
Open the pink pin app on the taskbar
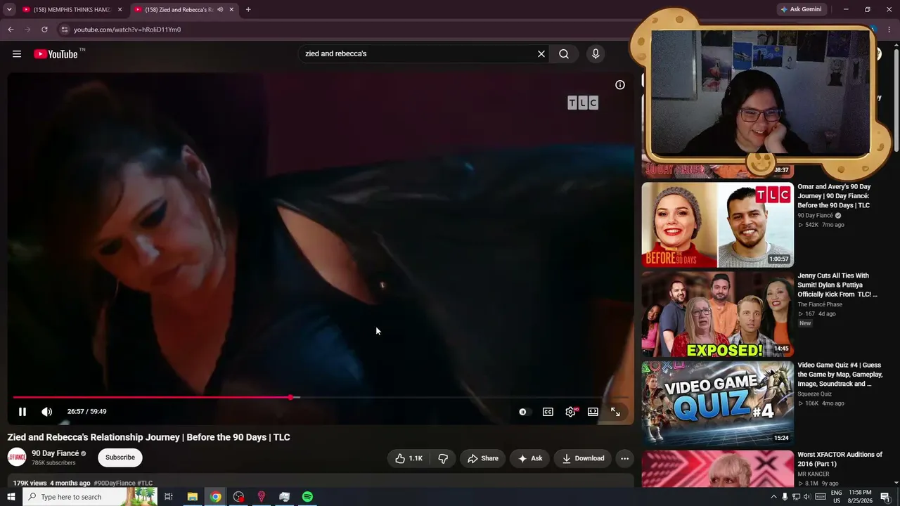pyautogui.click(x=262, y=497)
